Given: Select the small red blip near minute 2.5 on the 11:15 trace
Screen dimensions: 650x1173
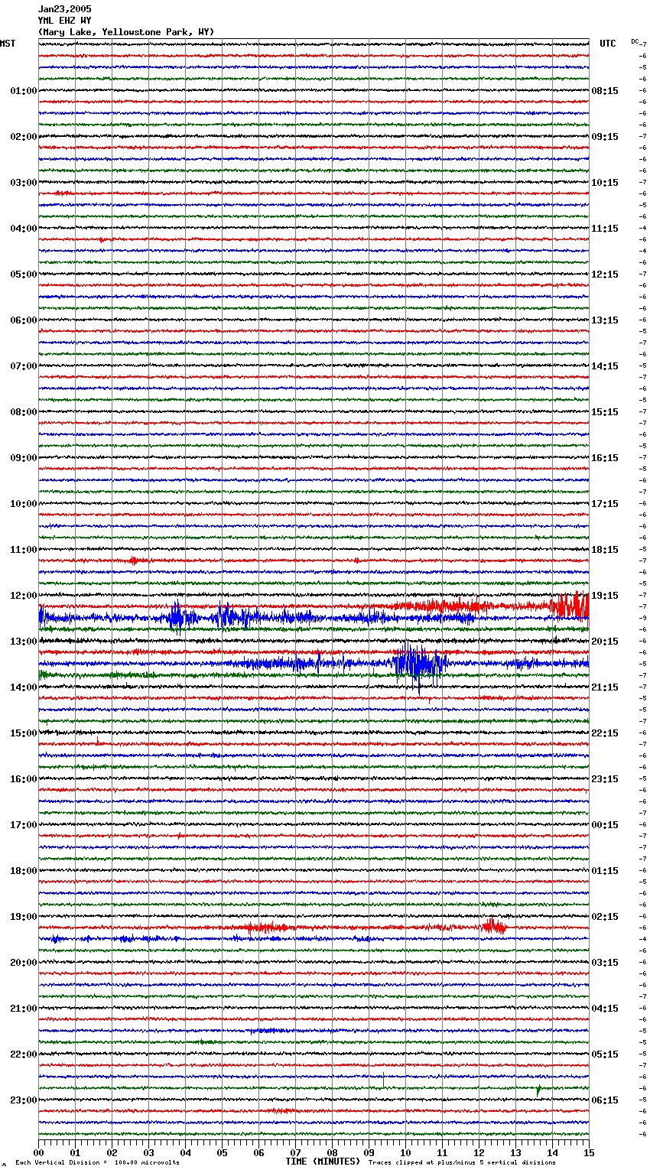Looking at the screenshot, I should pyautogui.click(x=134, y=561).
